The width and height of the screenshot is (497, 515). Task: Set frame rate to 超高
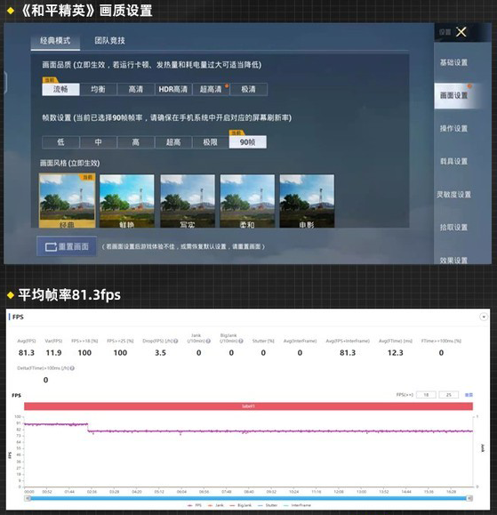[x=173, y=142]
